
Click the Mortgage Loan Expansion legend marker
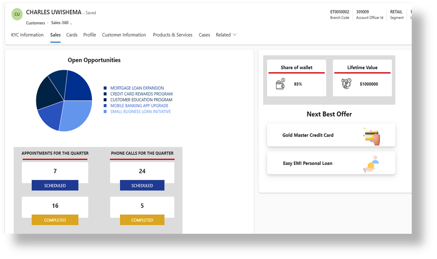pos(104,88)
